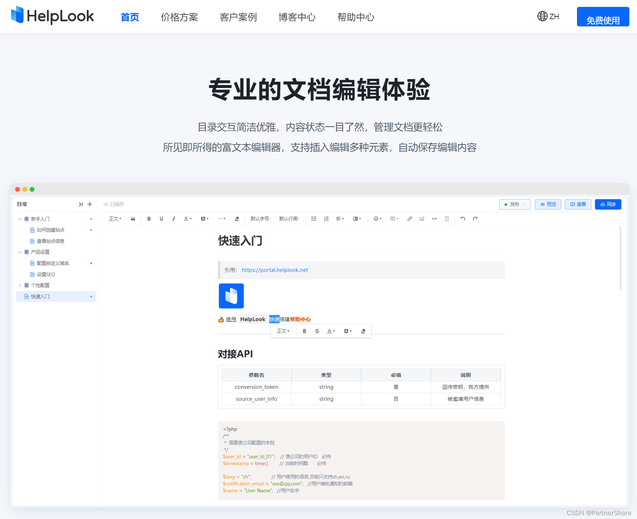Screen dimensions: 637x519
Task: Click the 帮助中心 highlighted text
Action: pyautogui.click(x=300, y=319)
